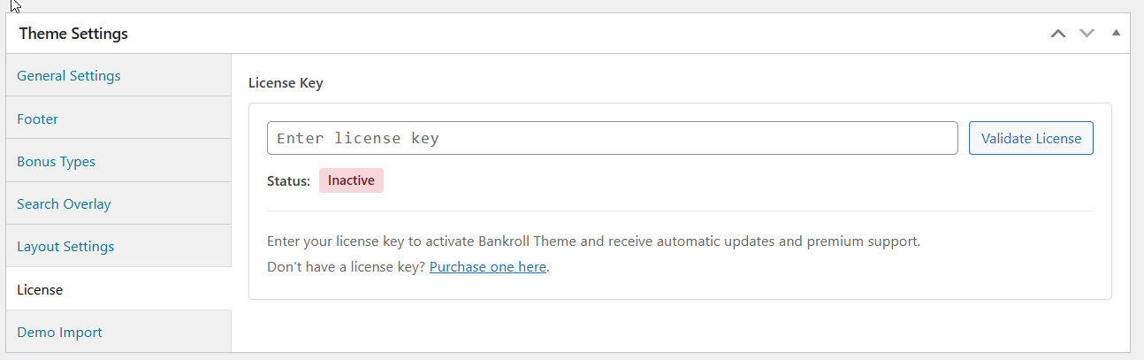The height and width of the screenshot is (360, 1144).
Task: Switch to the Footer tab
Action: tap(38, 119)
